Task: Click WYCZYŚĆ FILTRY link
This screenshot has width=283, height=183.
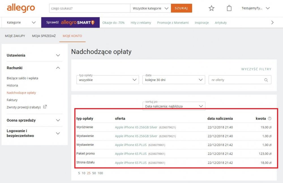Action: 256,69
